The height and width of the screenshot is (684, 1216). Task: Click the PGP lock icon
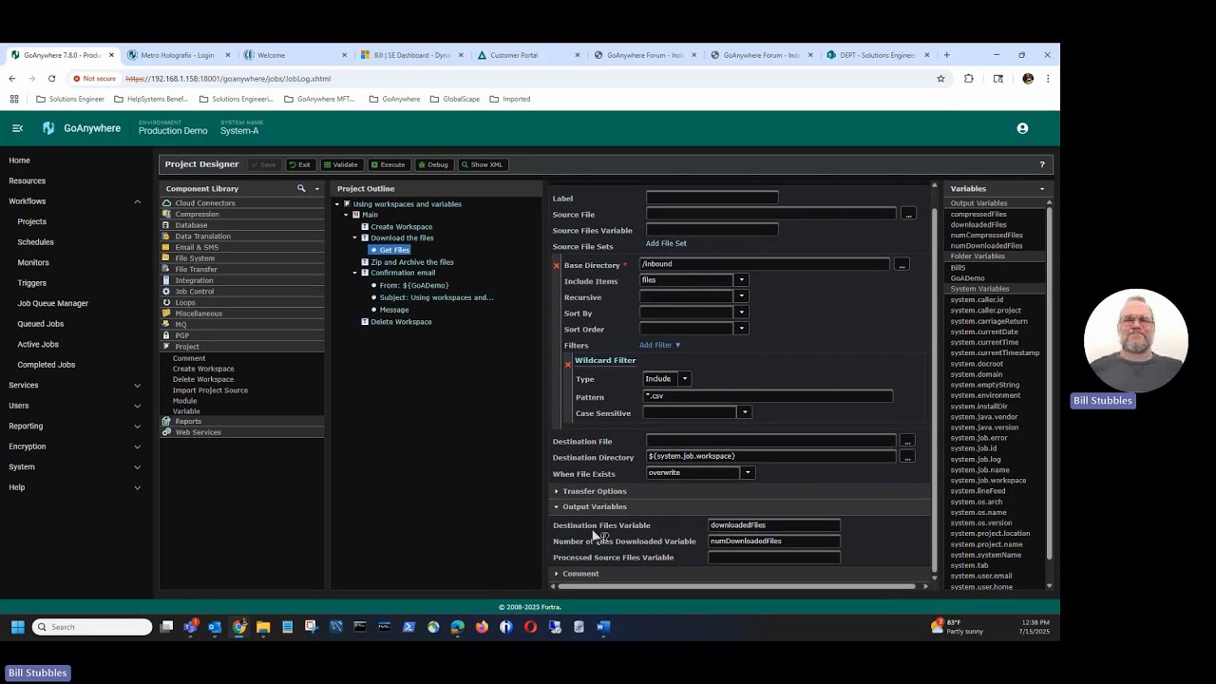pos(166,335)
